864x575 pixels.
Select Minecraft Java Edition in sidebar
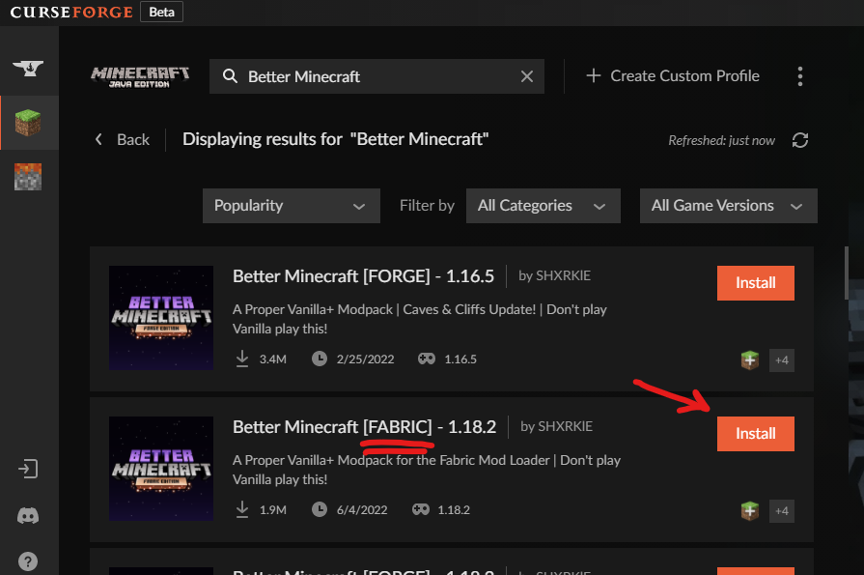tap(29, 123)
